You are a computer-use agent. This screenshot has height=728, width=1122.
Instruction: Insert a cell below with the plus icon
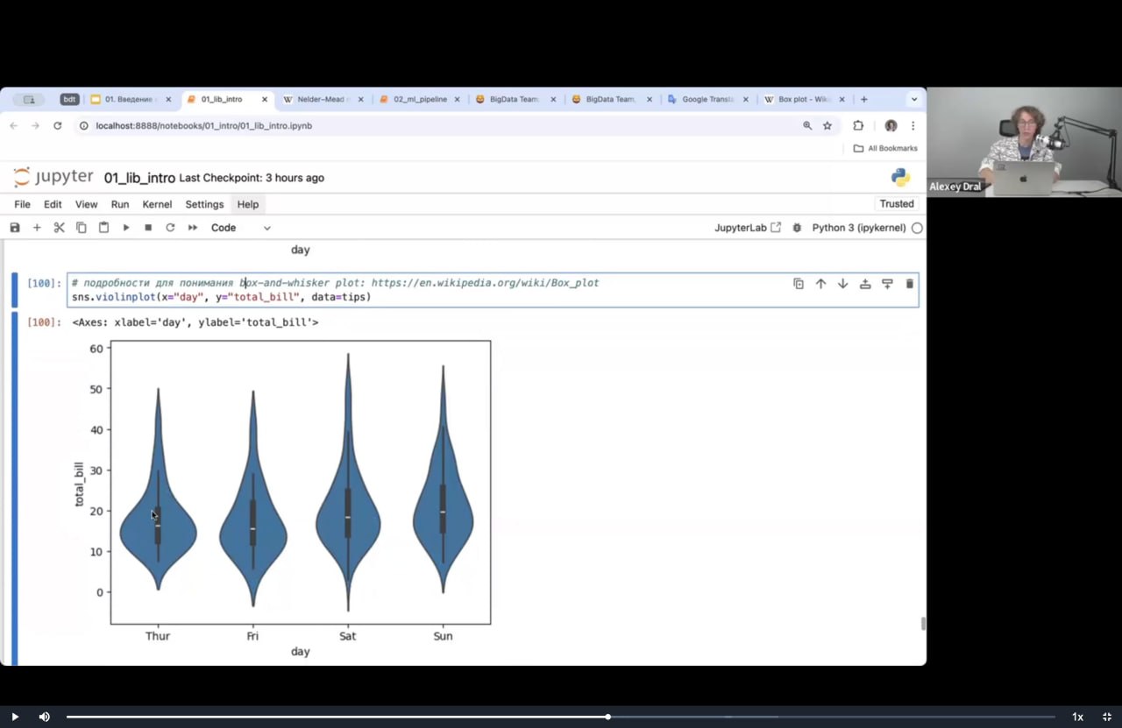(37, 228)
